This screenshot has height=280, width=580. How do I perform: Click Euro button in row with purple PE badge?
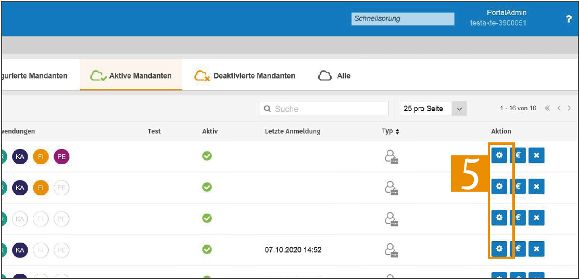coord(518,155)
